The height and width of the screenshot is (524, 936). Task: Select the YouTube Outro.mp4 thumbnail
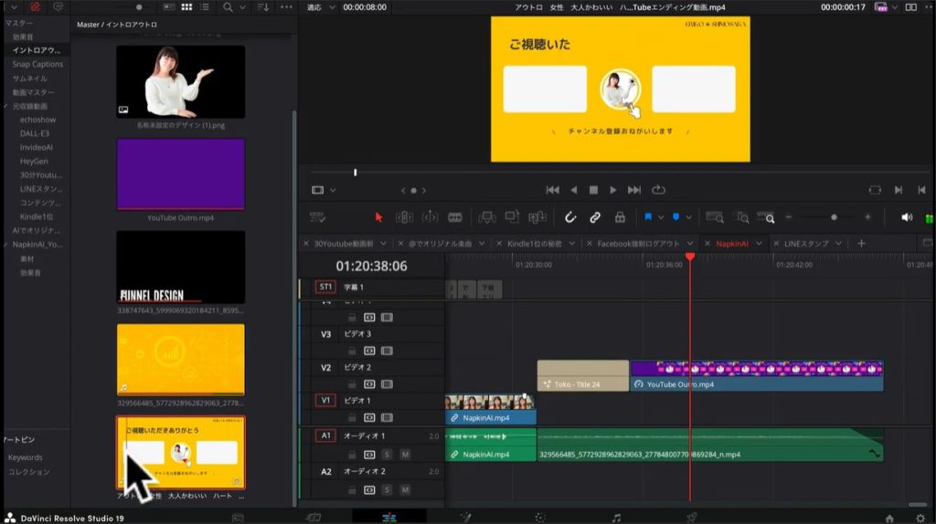(x=181, y=173)
